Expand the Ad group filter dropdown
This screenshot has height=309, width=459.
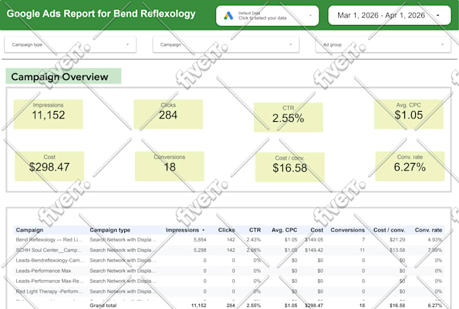[383, 44]
